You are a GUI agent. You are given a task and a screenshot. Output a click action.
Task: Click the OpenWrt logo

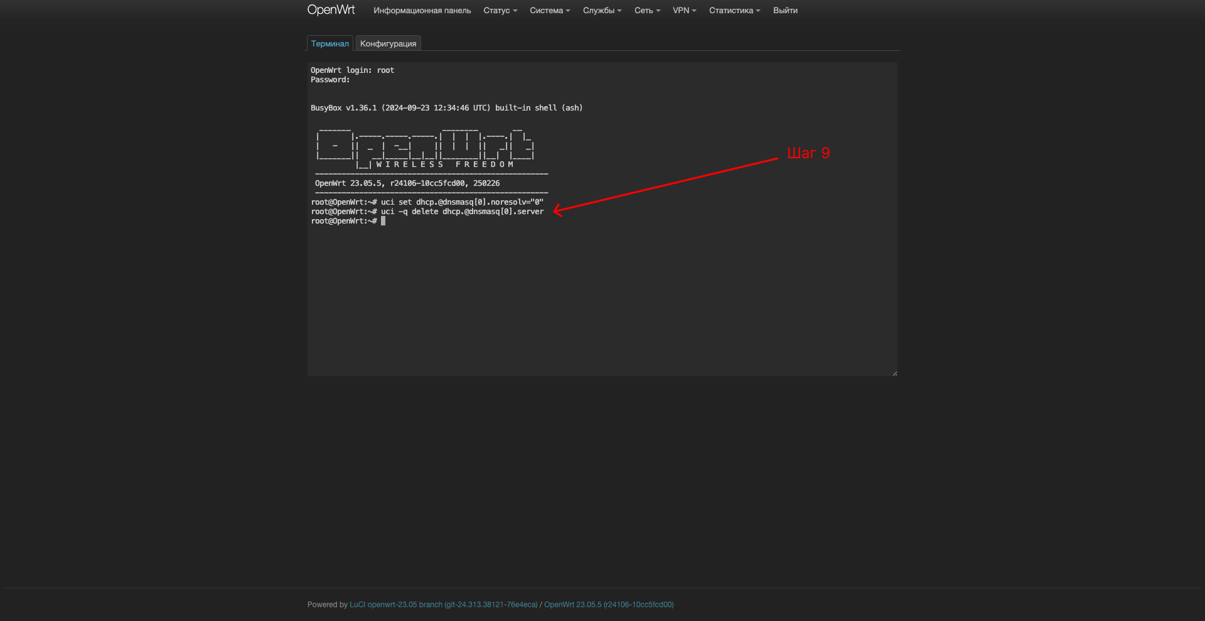coord(331,10)
